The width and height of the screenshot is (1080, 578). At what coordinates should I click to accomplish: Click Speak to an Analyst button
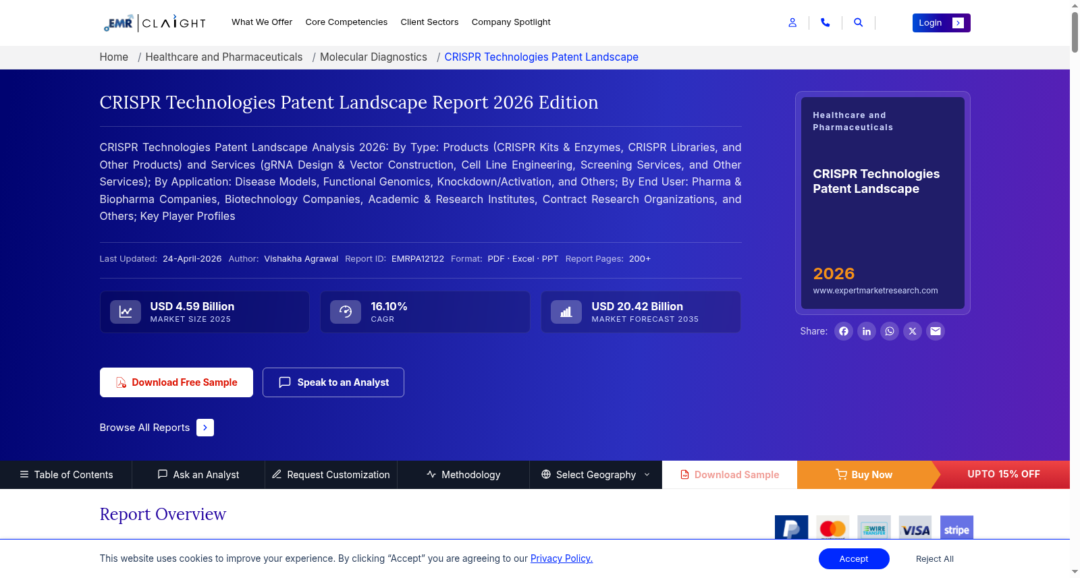(333, 382)
